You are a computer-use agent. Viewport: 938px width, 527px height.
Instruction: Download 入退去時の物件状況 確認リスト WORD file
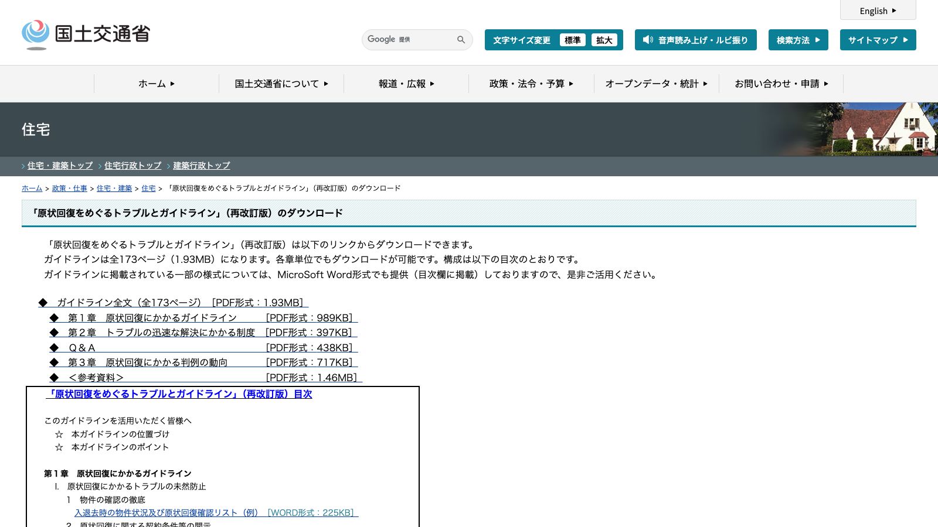point(216,513)
